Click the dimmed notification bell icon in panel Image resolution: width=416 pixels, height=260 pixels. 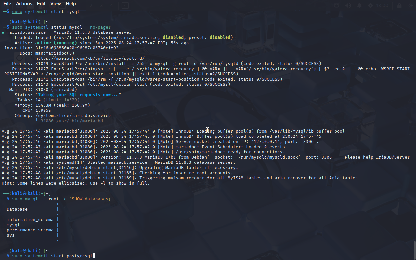point(359,6)
